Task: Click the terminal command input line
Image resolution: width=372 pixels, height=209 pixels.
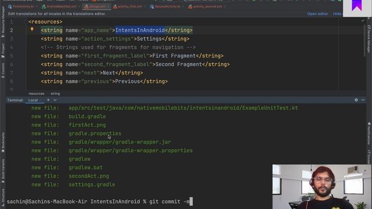Action: coord(139,201)
